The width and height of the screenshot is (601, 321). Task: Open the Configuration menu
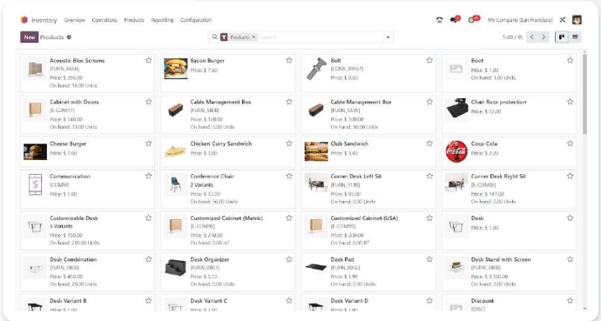[196, 20]
